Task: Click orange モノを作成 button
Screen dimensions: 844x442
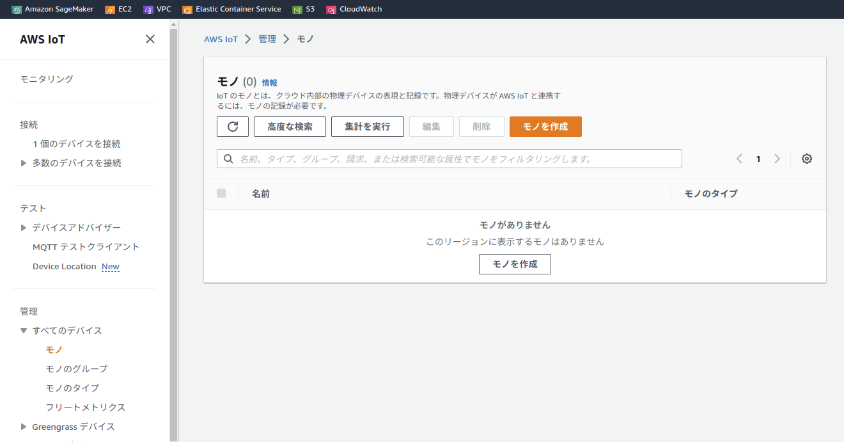Action: coord(545,127)
